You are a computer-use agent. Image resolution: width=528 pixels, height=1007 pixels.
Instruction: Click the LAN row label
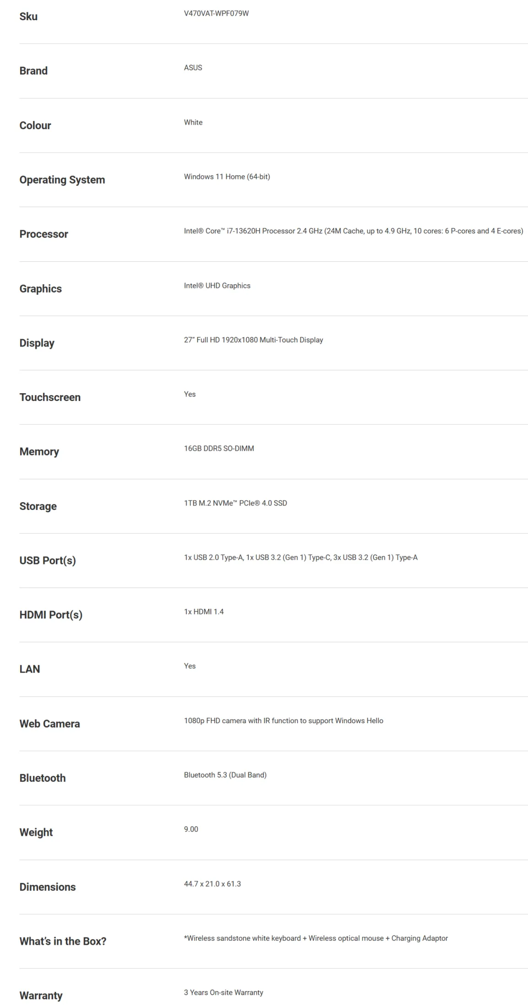[30, 669]
